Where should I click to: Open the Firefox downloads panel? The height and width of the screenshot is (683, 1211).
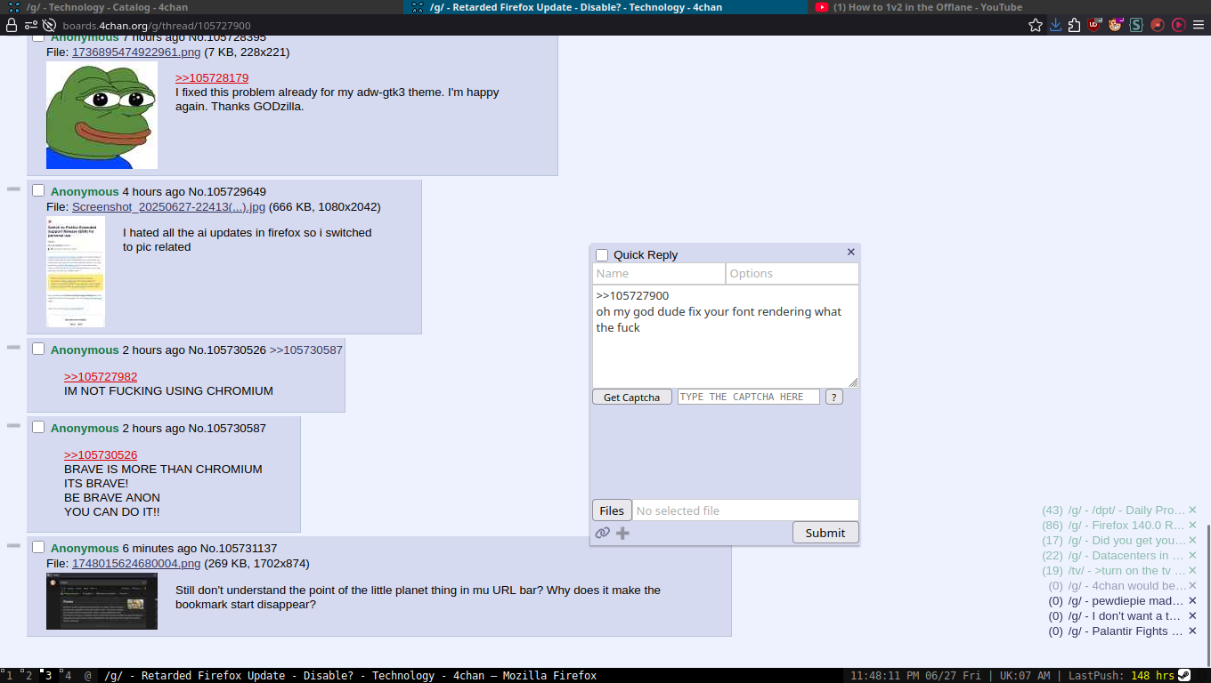coord(1055,25)
